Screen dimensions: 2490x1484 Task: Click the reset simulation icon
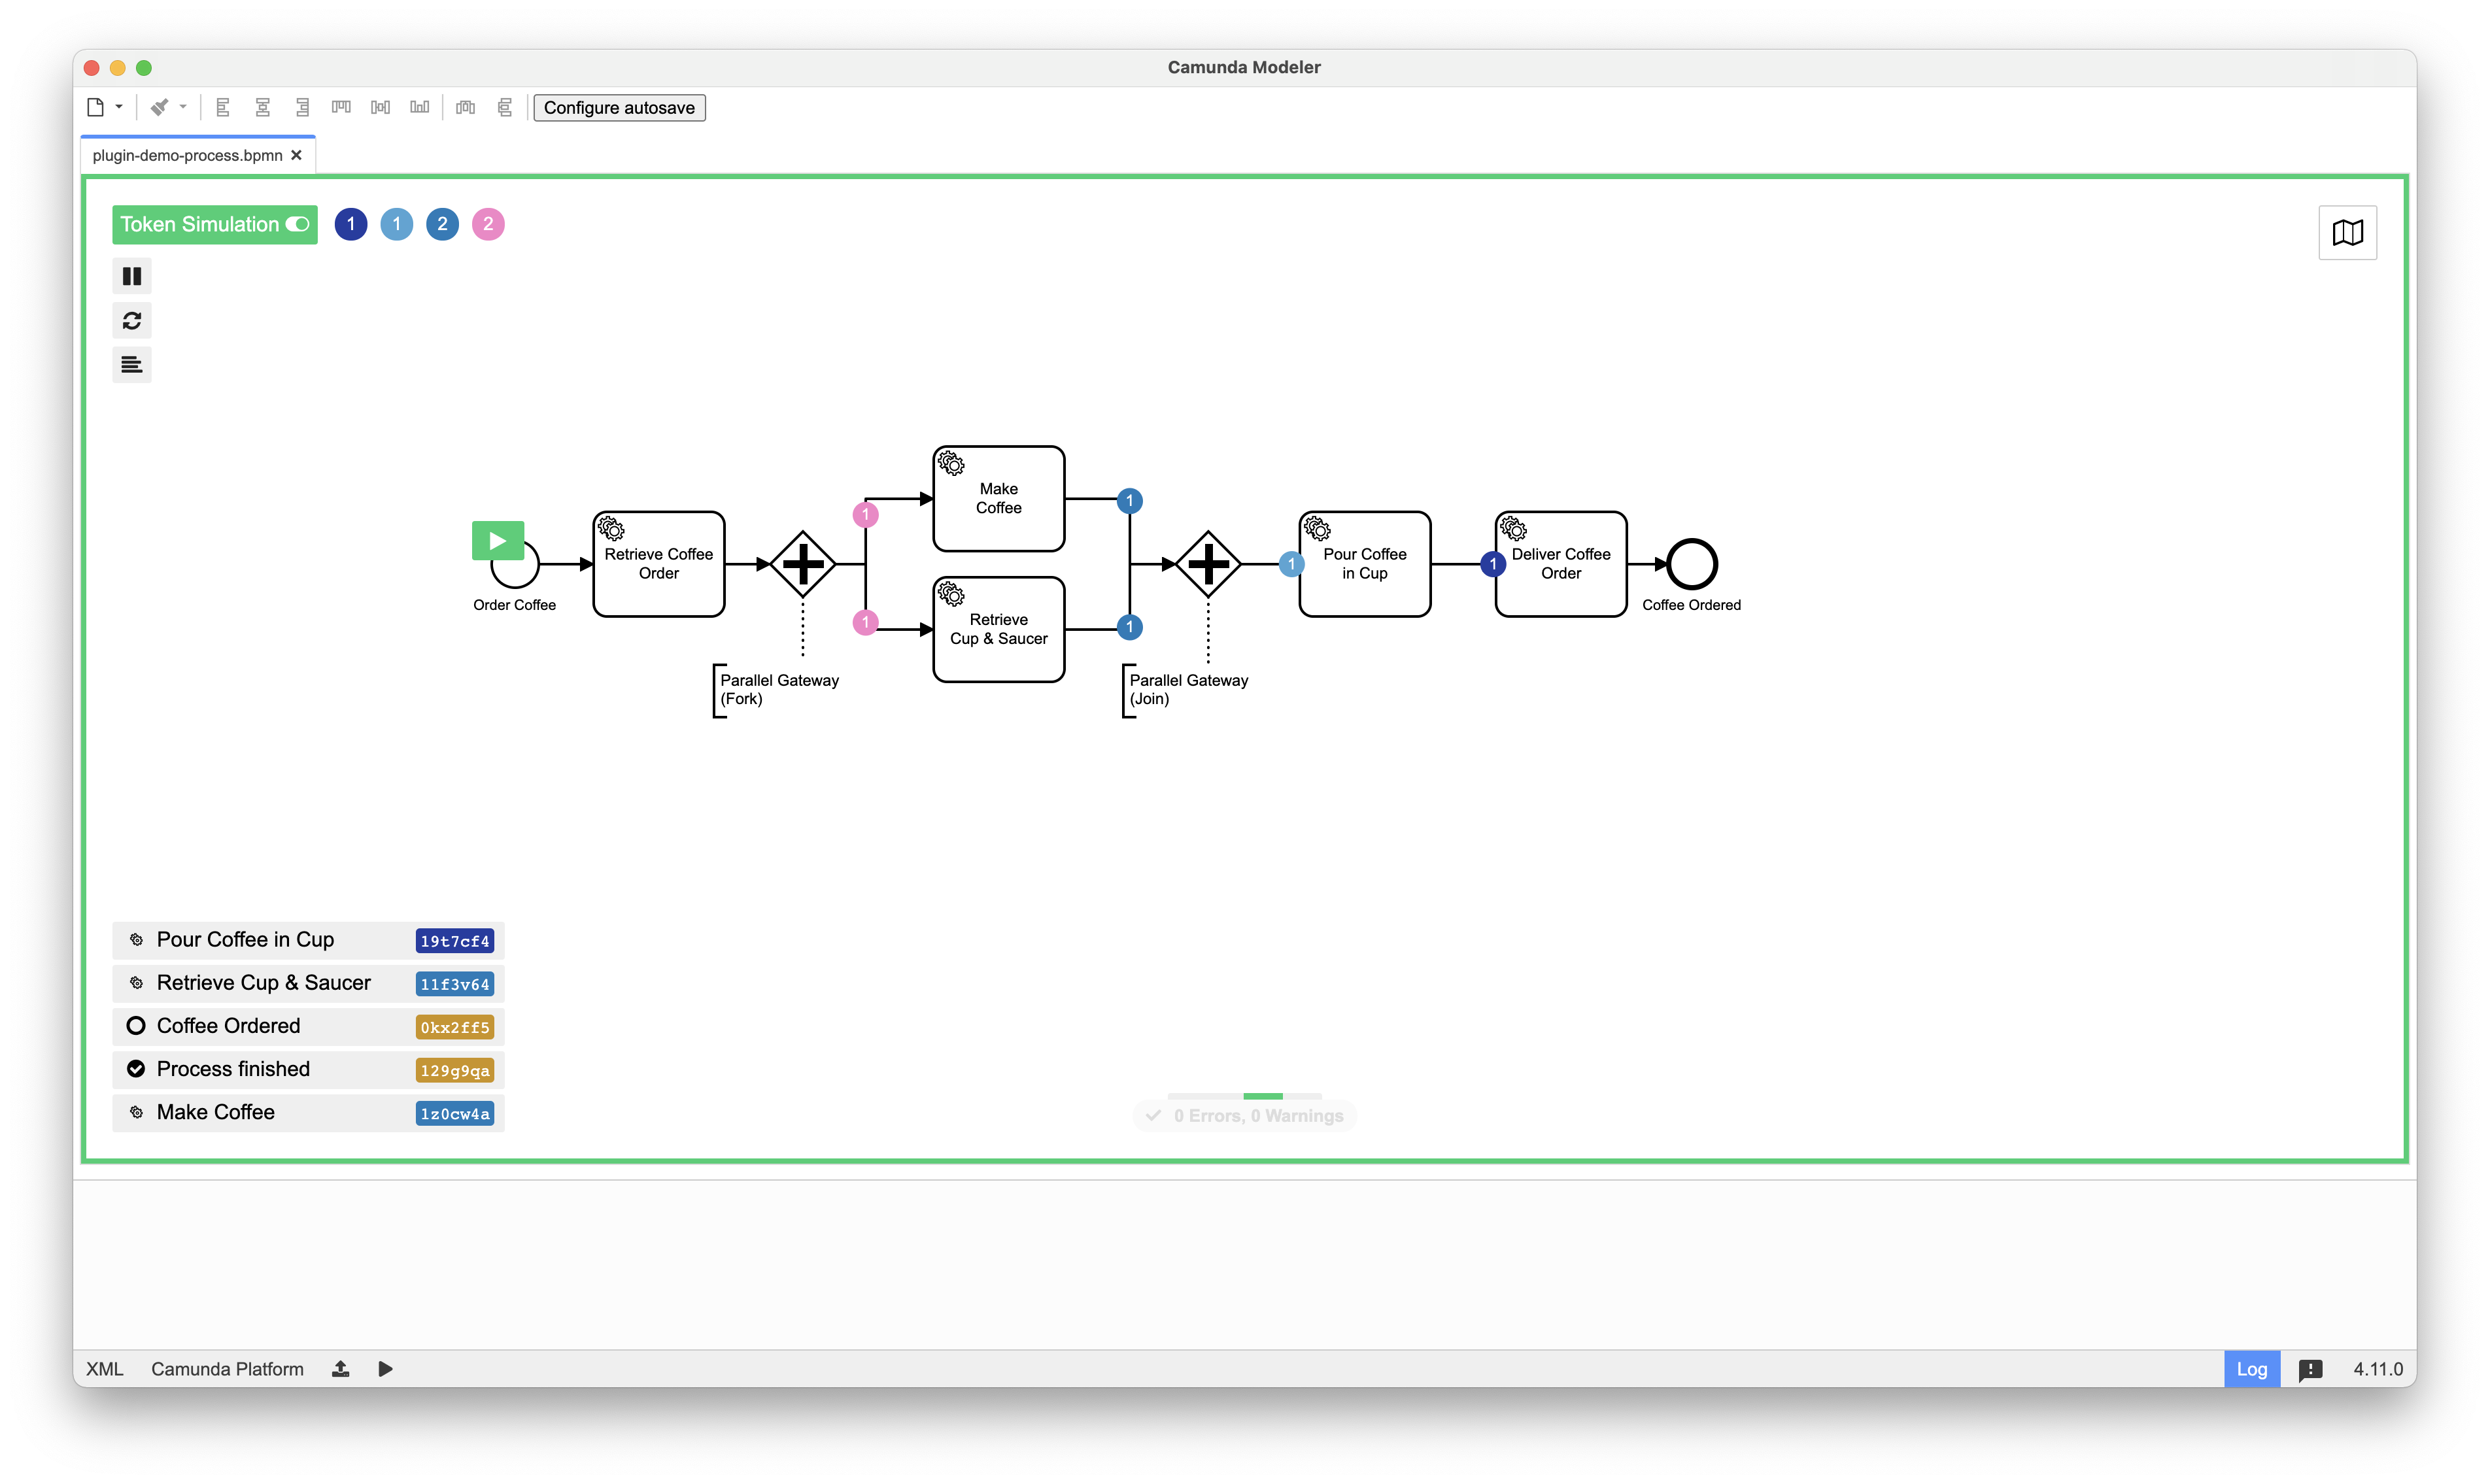(x=133, y=320)
